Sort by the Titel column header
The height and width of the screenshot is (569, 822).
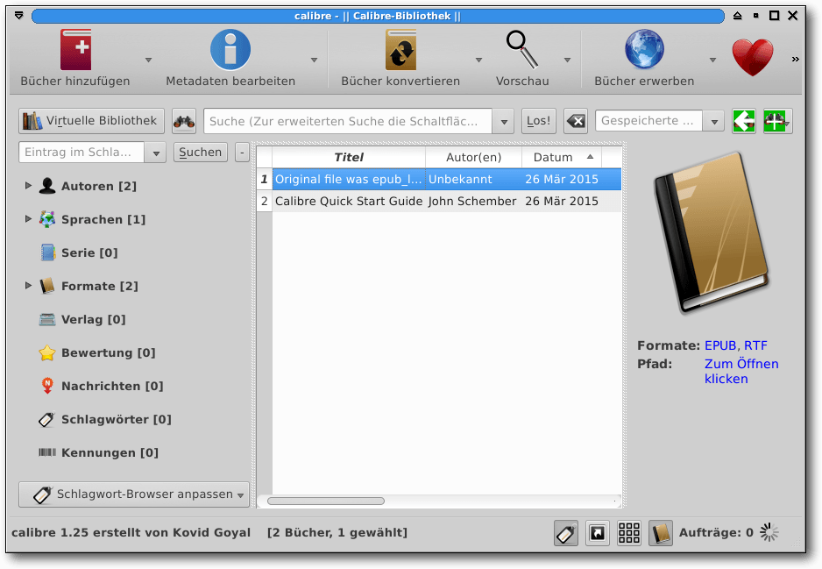click(349, 157)
